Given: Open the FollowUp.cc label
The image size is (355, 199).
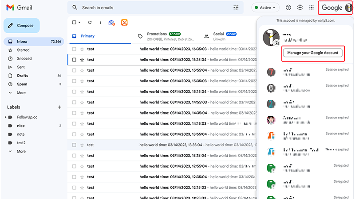Looking at the screenshot, I should (27, 117).
